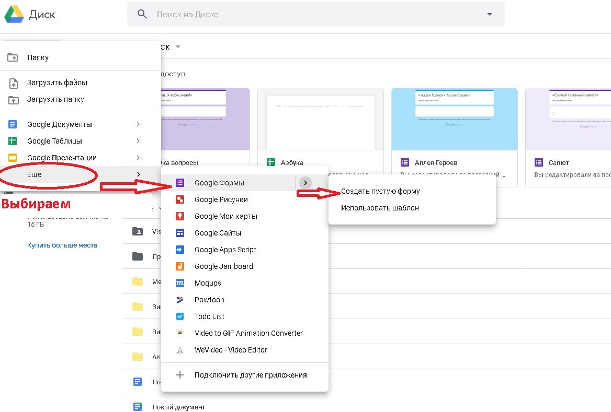611x412 pixels.
Task: Click the Аллея Героев form icon
Action: tap(405, 162)
